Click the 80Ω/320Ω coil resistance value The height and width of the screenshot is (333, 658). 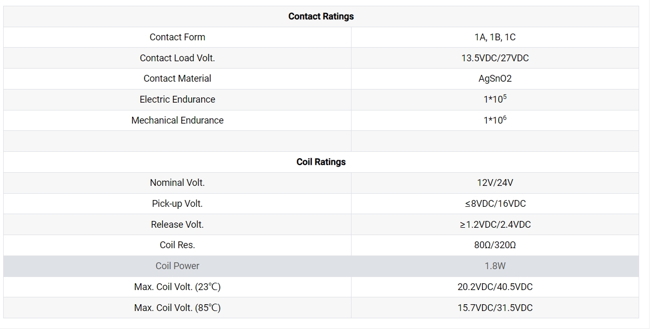[495, 245]
